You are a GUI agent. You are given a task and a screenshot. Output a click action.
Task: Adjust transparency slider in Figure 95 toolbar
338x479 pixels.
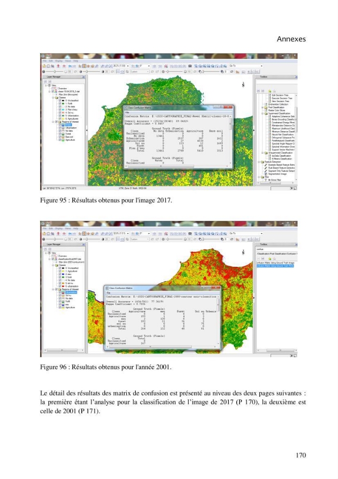211,72
